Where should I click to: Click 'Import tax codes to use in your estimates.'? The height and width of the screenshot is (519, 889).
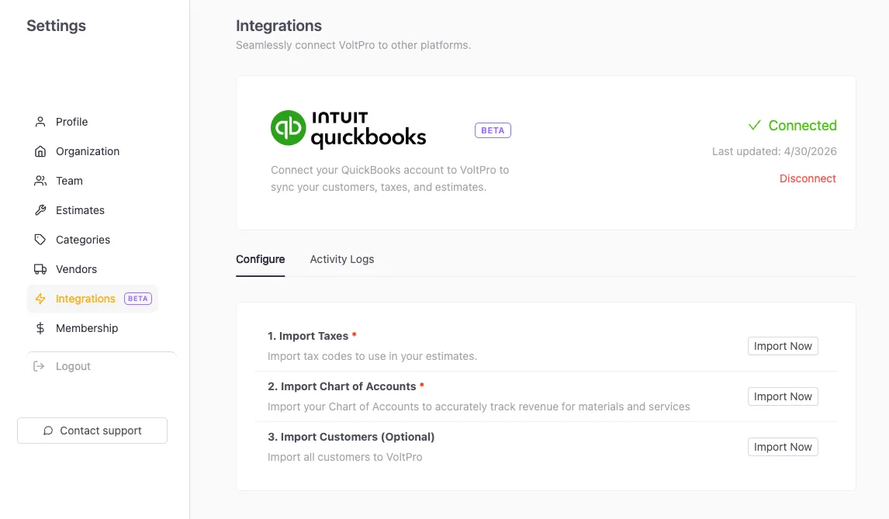point(372,356)
